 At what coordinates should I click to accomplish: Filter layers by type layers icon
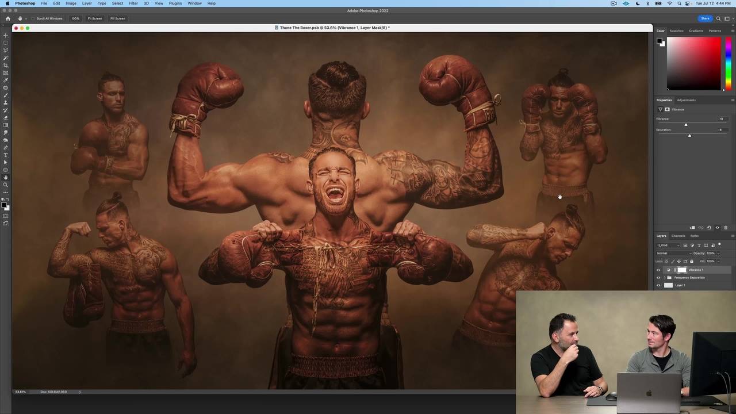tap(699, 246)
